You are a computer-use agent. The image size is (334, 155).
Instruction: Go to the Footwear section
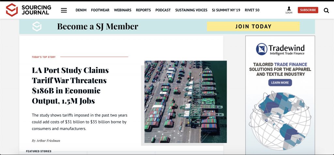tap(100, 10)
